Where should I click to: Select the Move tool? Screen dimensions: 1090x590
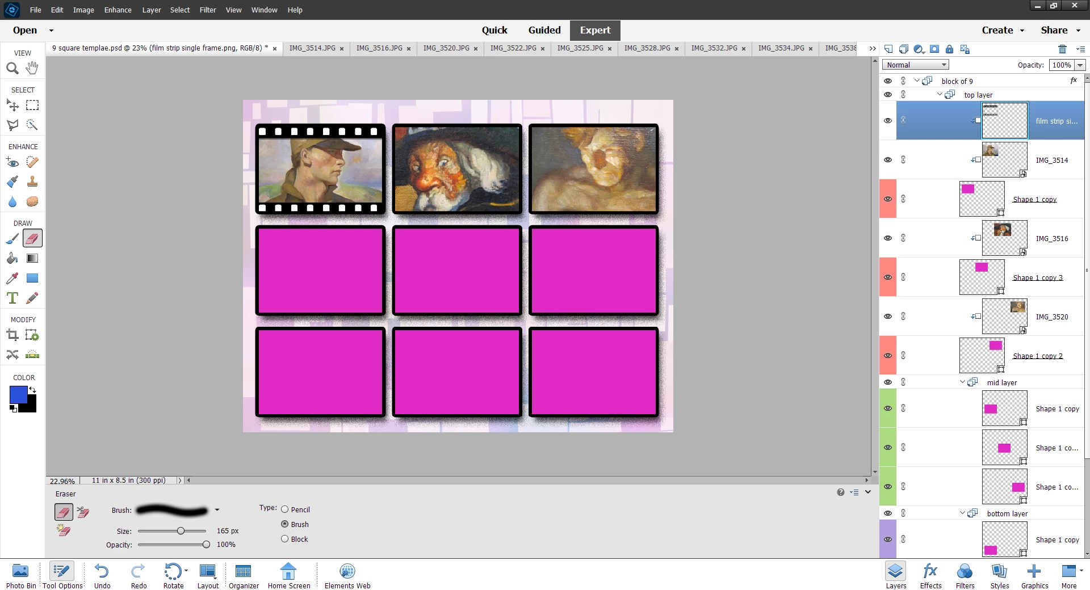point(12,105)
